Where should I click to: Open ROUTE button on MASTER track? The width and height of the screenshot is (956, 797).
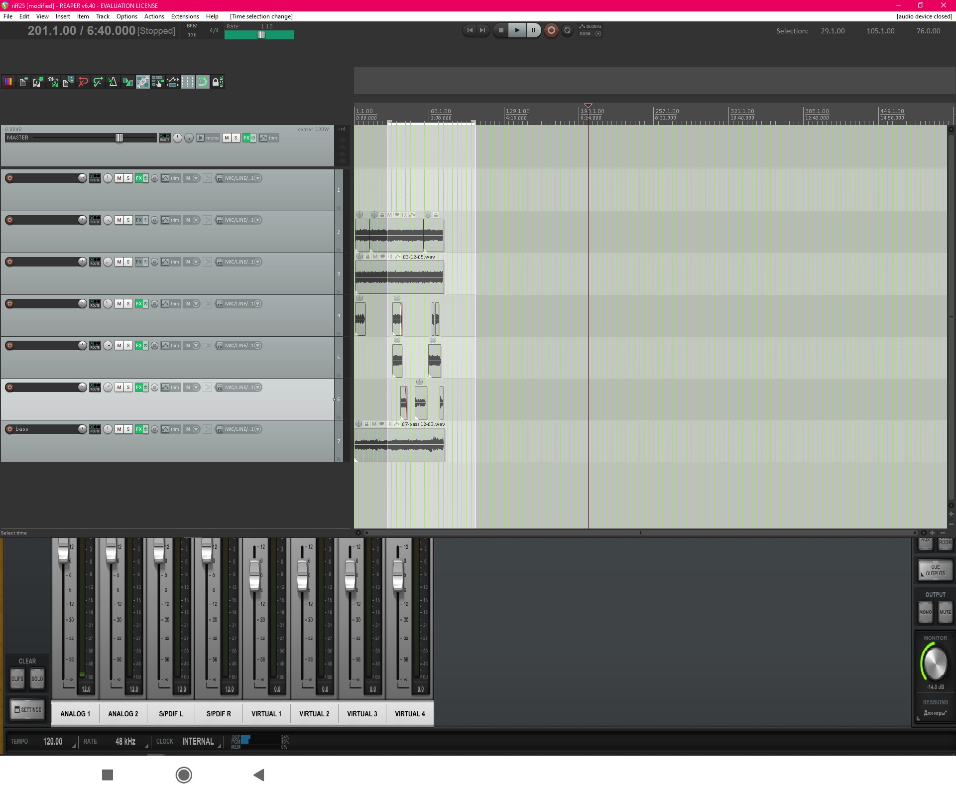tap(164, 138)
